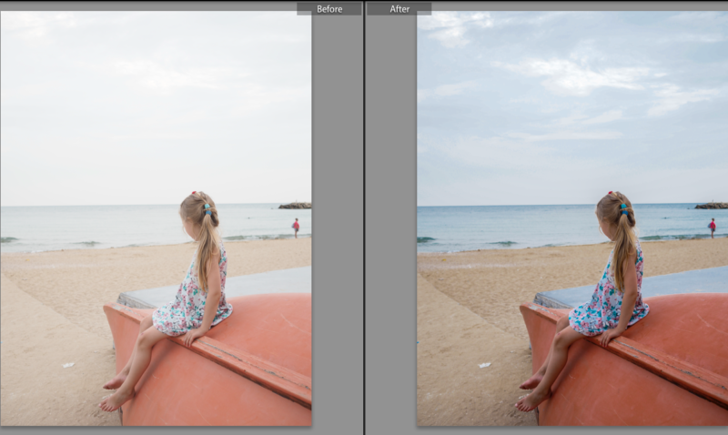Click the rocky jetty in After photo
The image size is (728, 435).
click(x=711, y=206)
